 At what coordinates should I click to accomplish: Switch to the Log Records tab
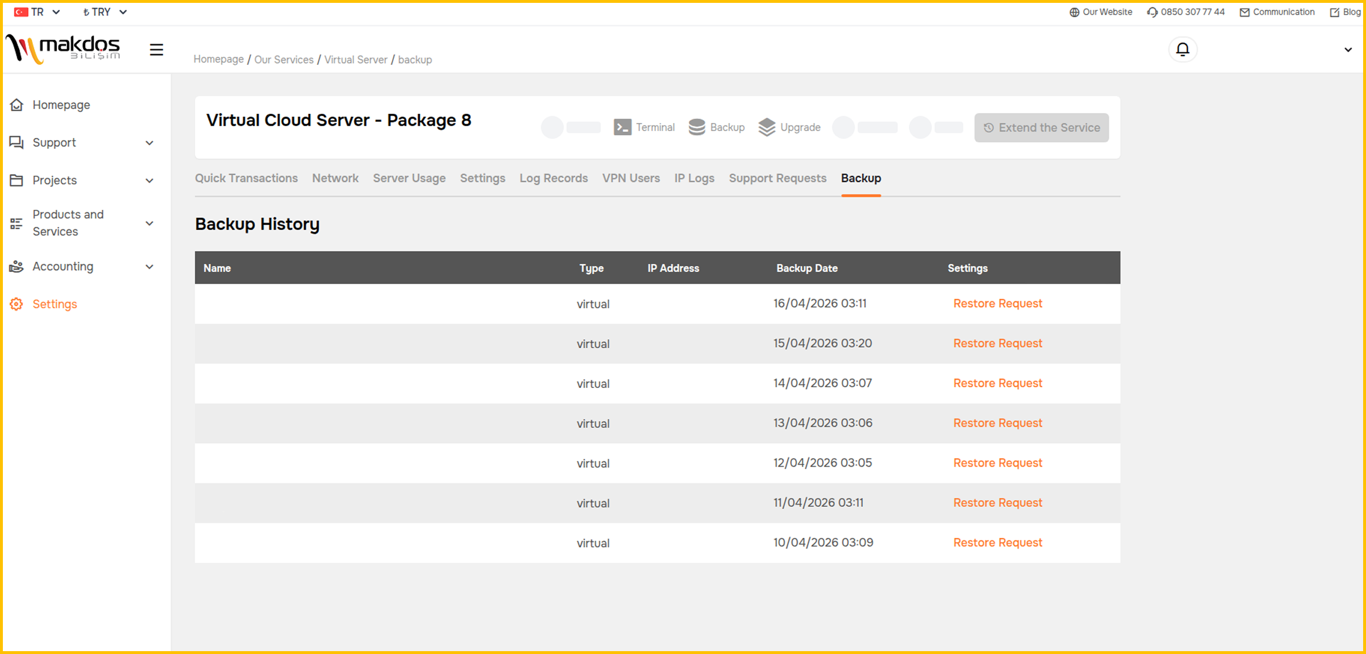pos(553,178)
